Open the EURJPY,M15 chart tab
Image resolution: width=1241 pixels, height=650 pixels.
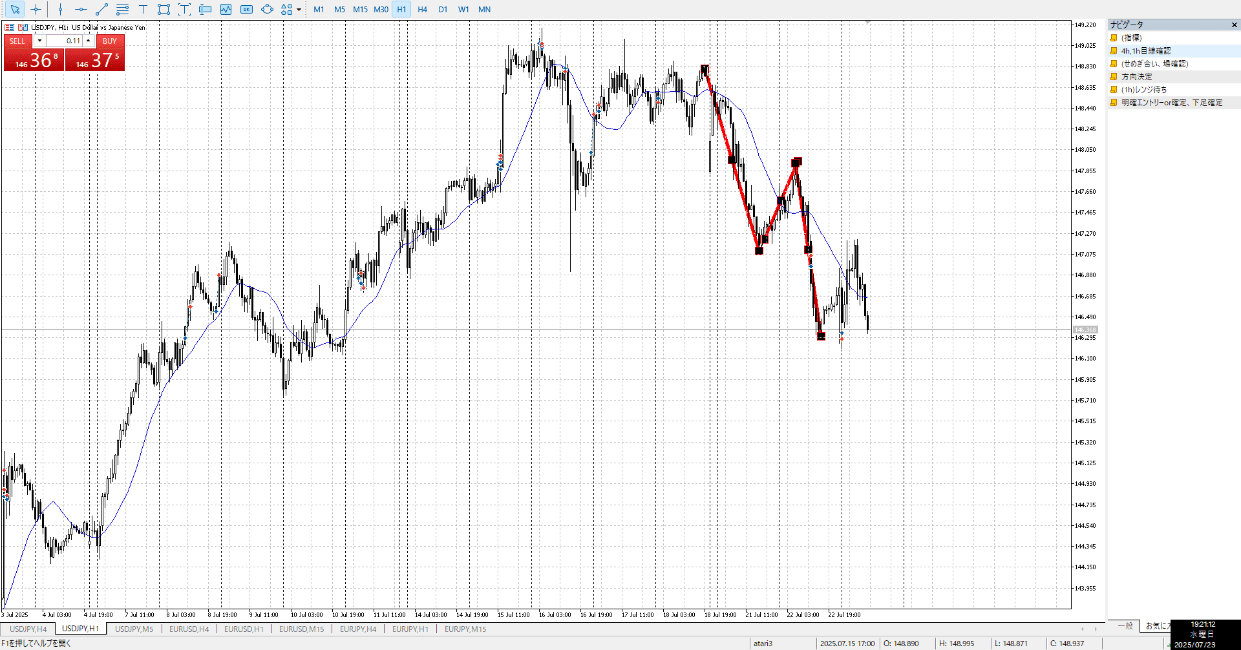(465, 629)
